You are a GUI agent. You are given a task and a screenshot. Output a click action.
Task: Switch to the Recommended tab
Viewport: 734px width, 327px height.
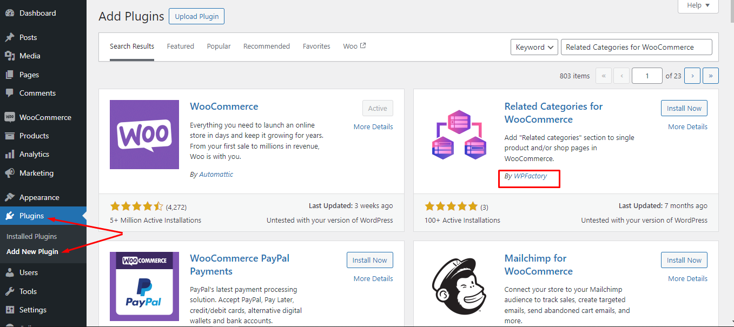point(267,46)
